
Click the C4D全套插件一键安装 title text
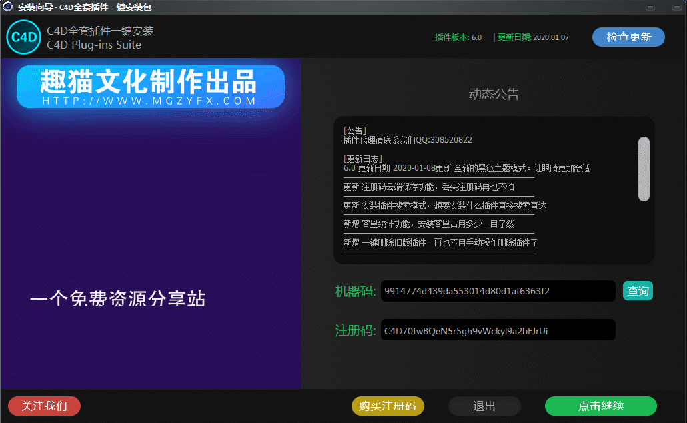(100, 31)
